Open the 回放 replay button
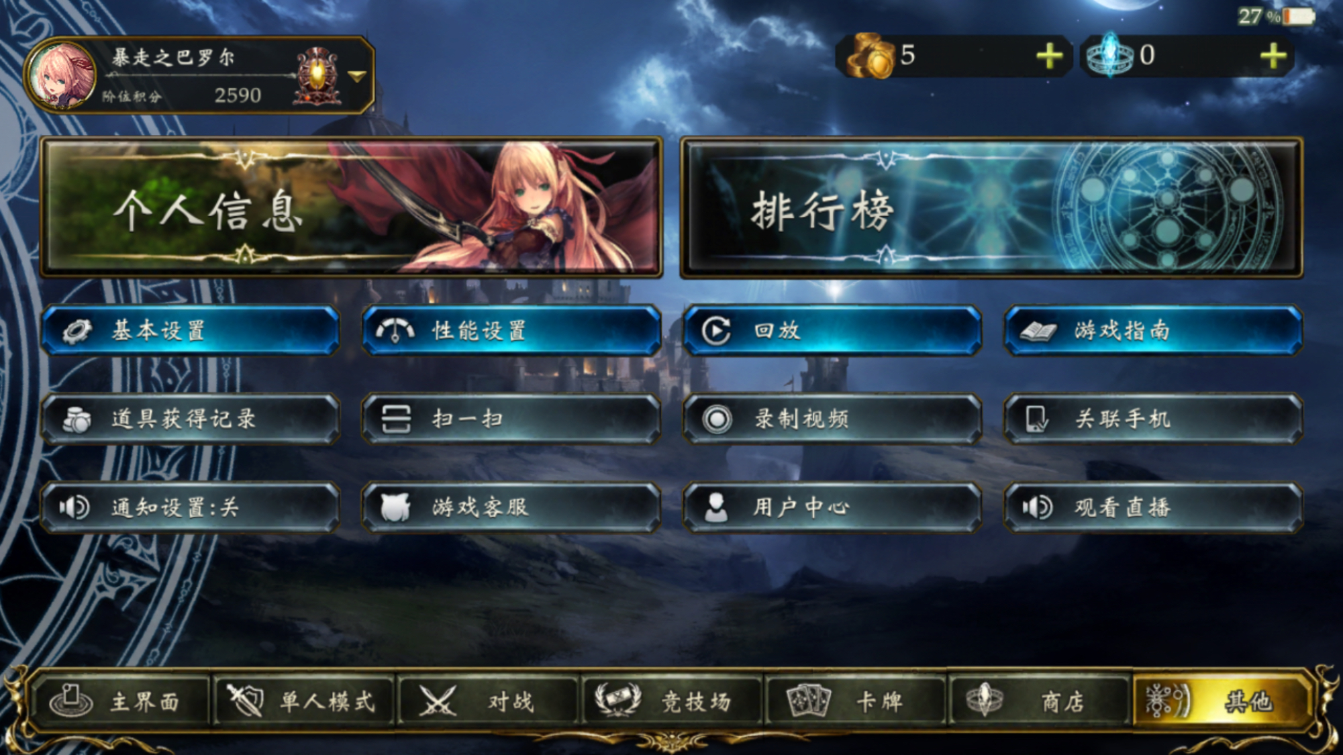 pos(832,330)
